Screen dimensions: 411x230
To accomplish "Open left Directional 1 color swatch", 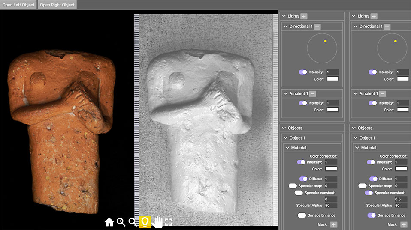I will click(x=333, y=79).
